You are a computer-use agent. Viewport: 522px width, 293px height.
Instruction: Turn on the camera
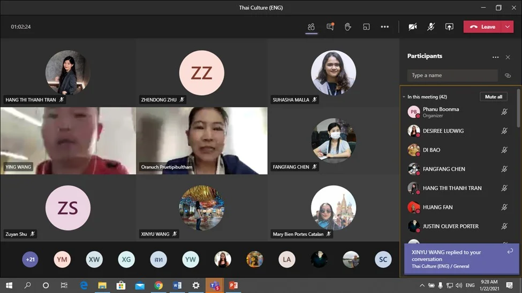point(413,27)
